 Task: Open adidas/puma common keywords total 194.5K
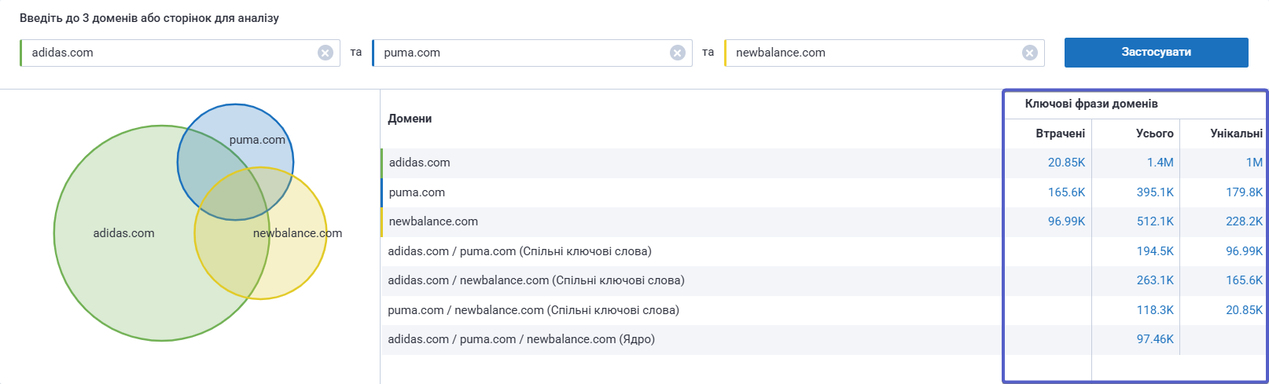point(1155,251)
